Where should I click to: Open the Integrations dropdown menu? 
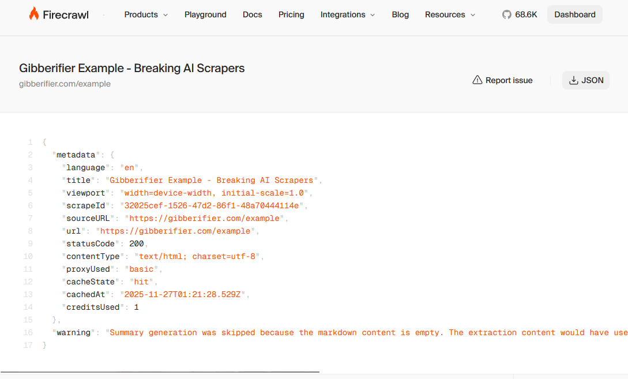coord(347,14)
